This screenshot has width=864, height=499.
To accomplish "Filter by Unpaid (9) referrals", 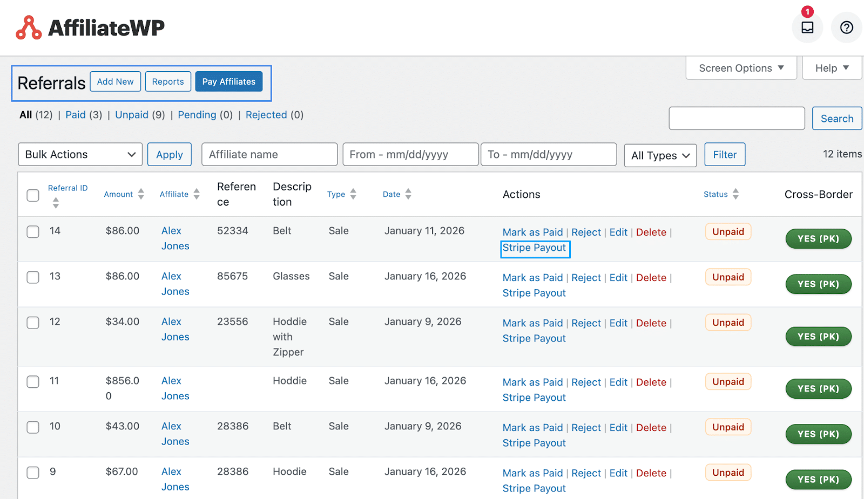I will tap(140, 115).
